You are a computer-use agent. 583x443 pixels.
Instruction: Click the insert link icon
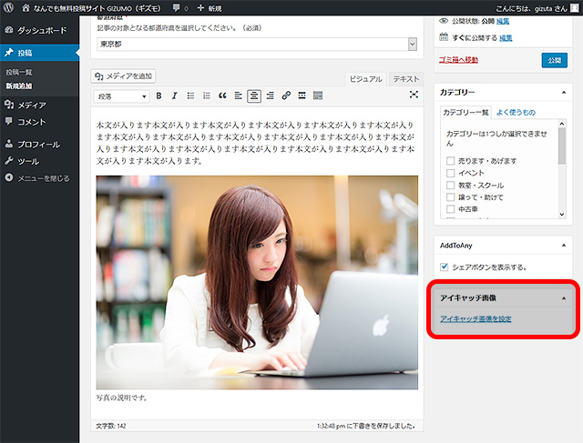[286, 96]
